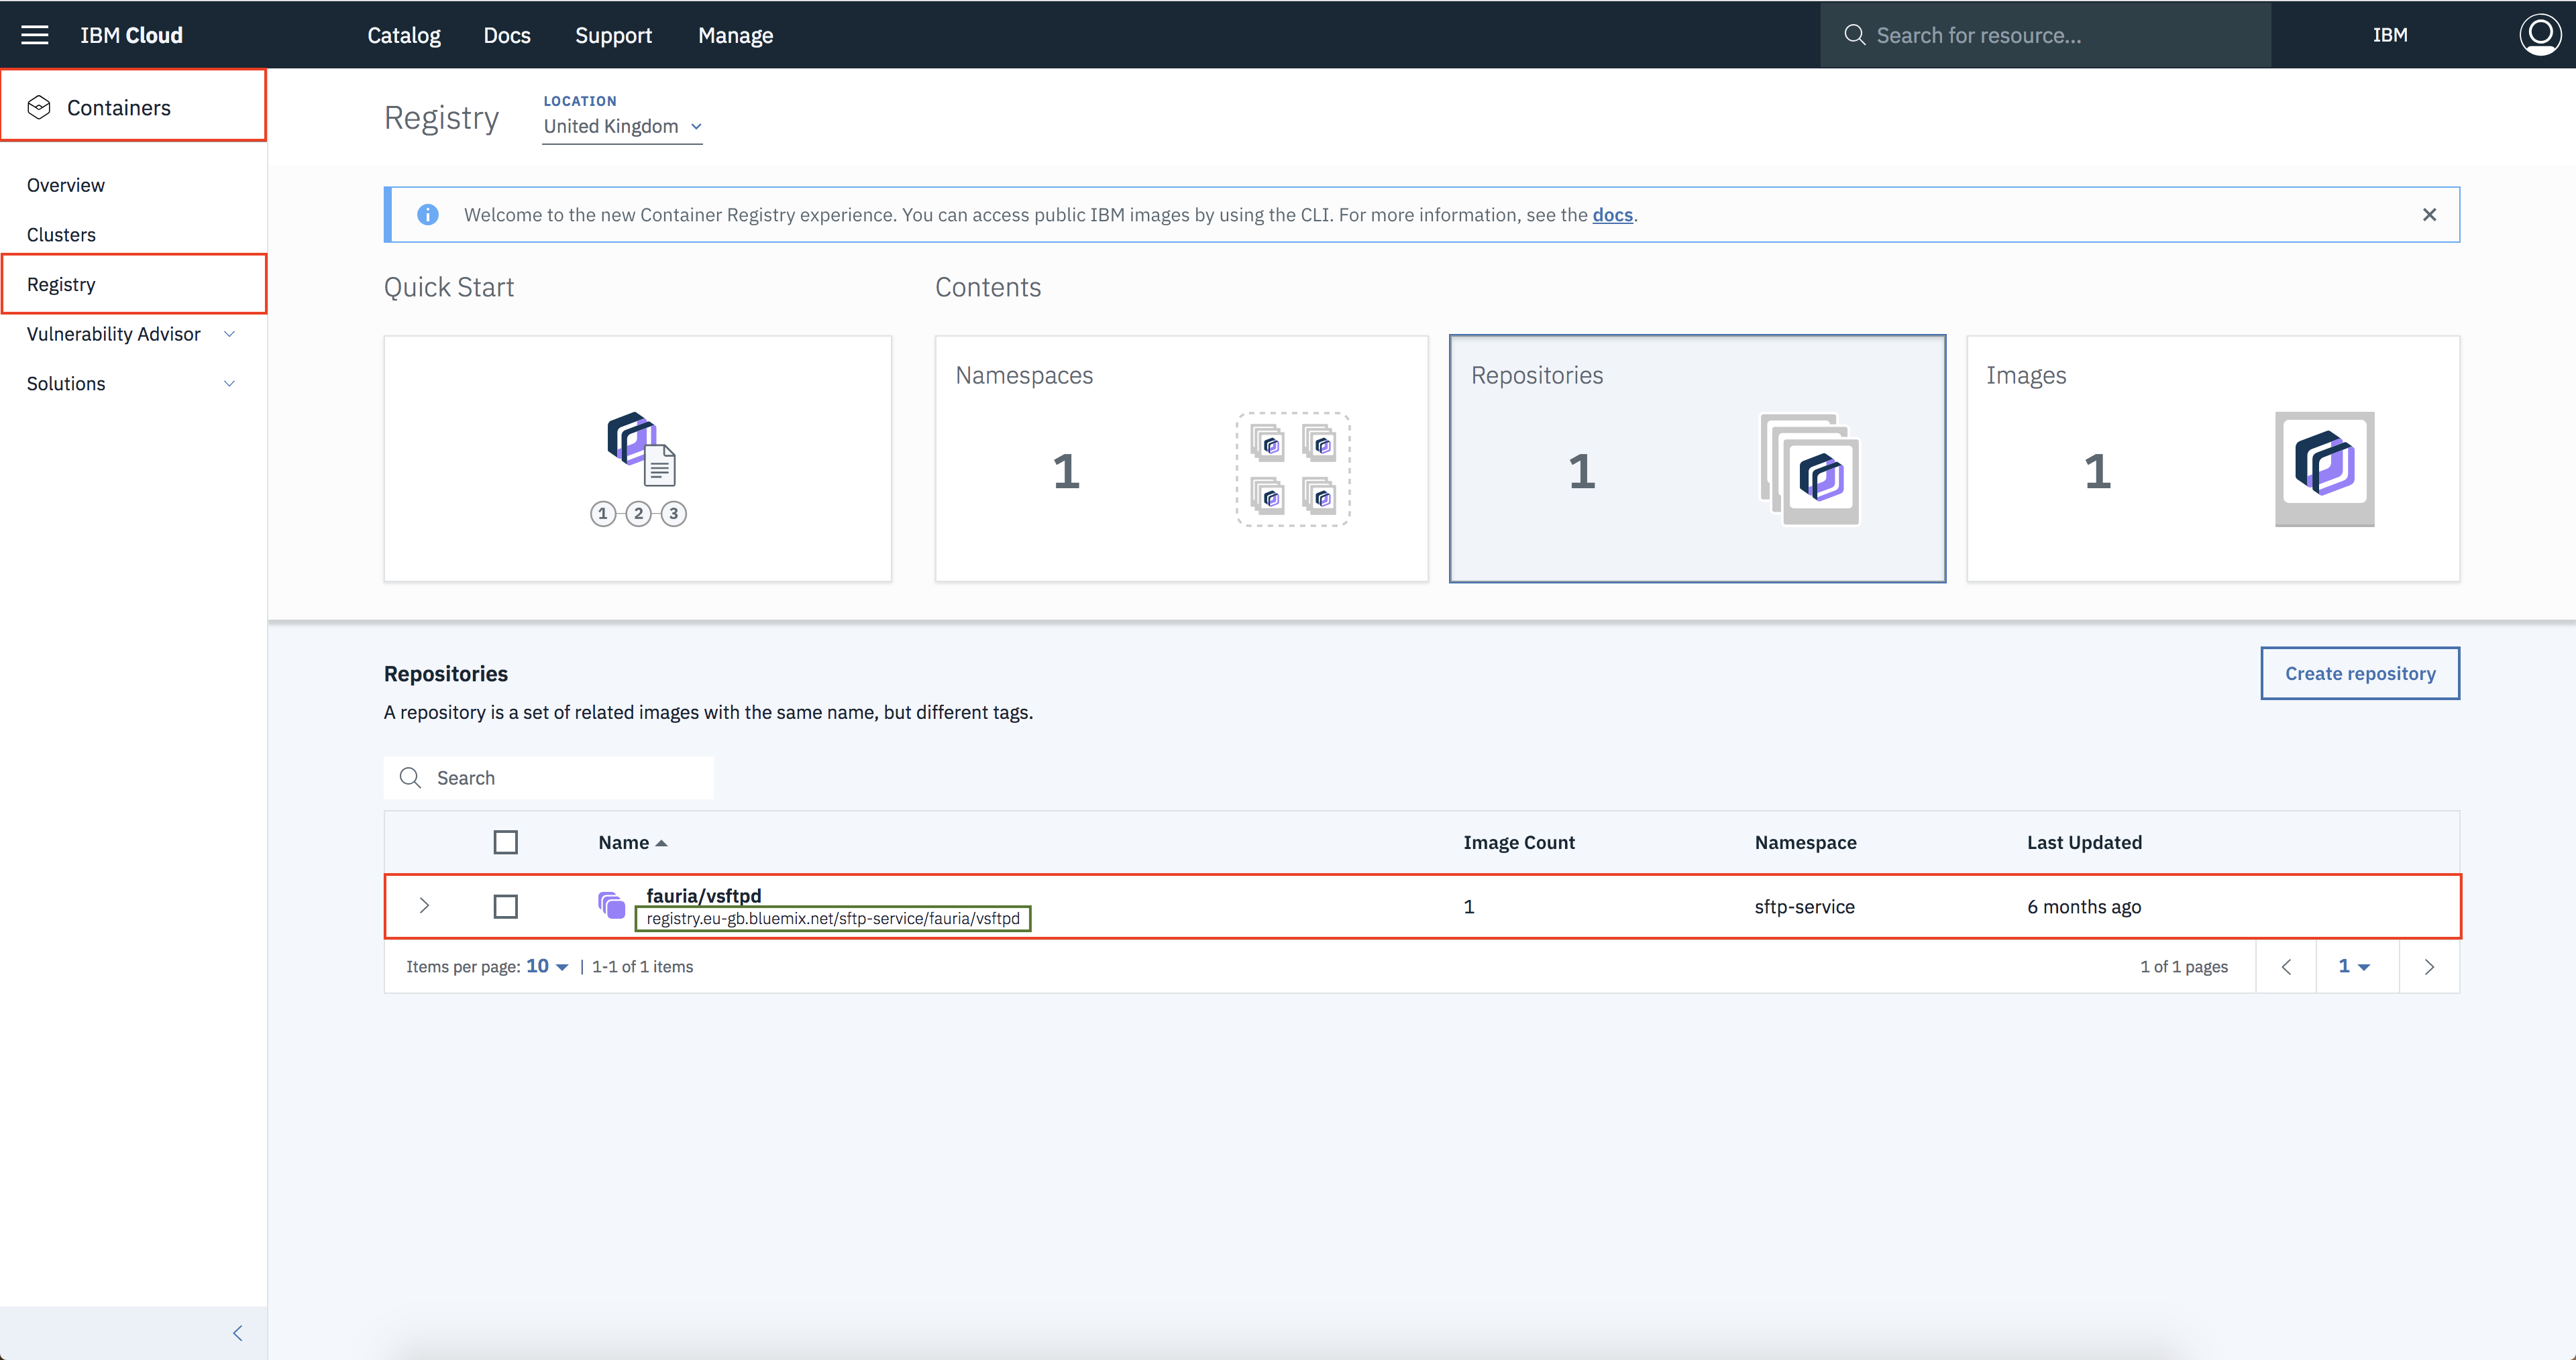Viewport: 2576px width, 1360px height.
Task: Collapse the left sidebar panel
Action: tap(237, 1333)
